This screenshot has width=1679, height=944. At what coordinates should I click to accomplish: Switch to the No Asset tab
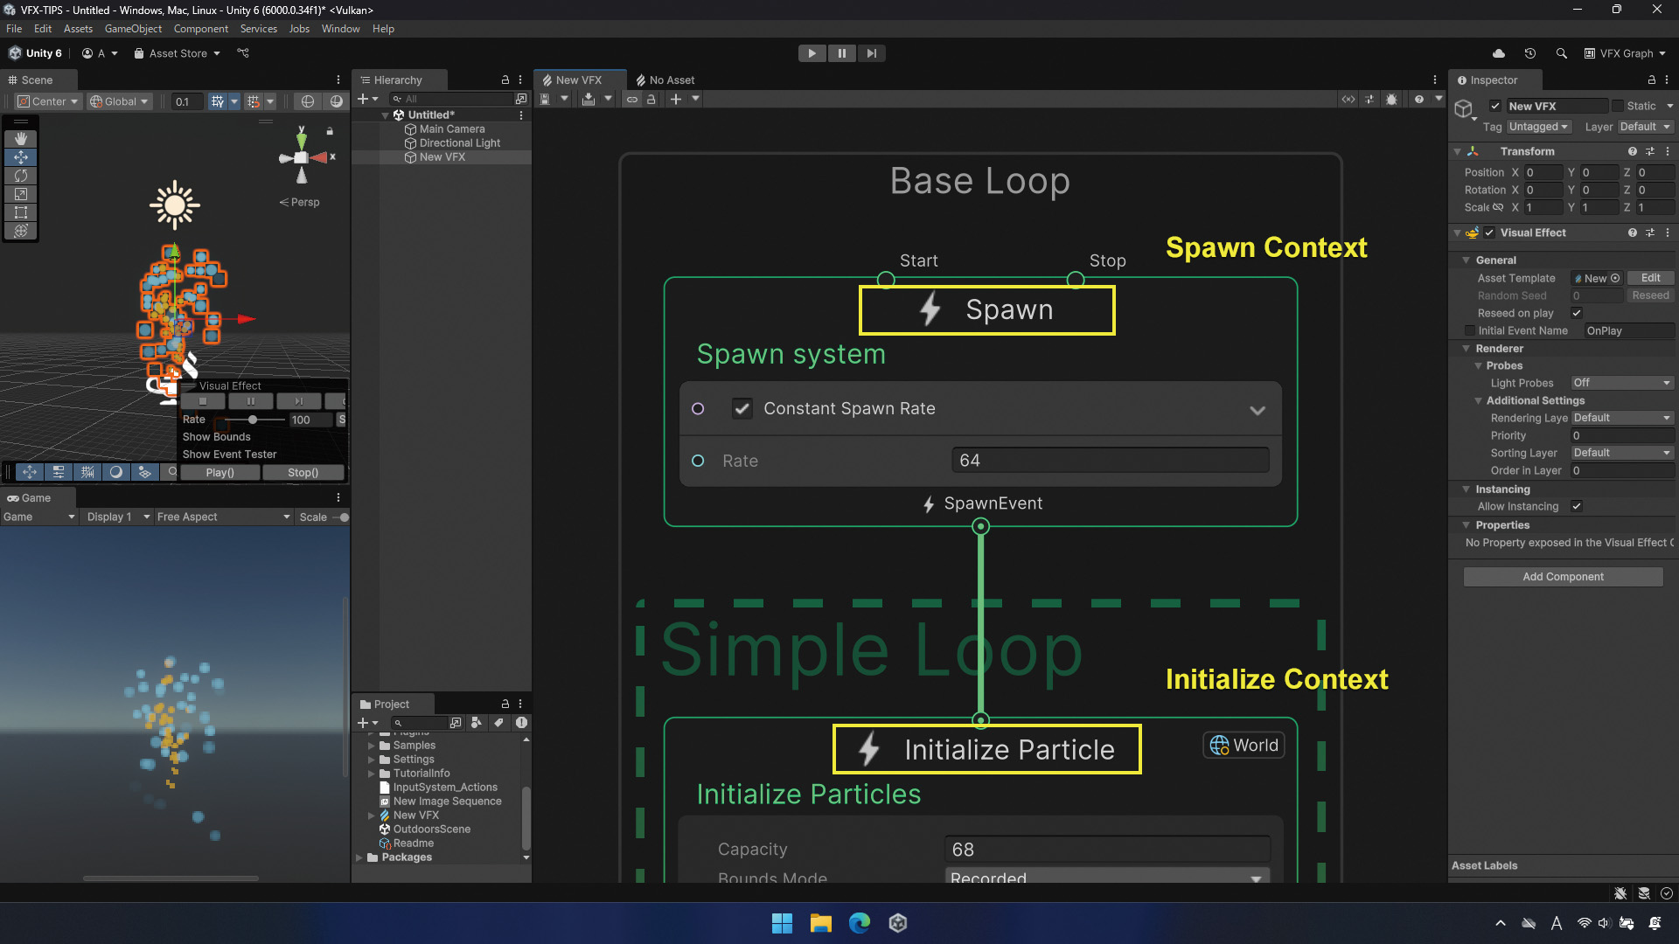(x=666, y=80)
